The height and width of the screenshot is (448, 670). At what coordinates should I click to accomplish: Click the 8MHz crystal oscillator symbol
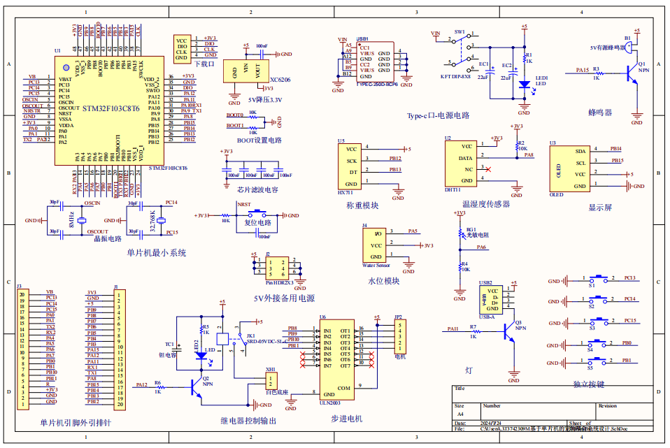[81, 220]
